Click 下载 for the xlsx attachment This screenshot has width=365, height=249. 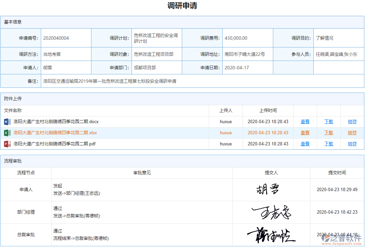(329, 133)
